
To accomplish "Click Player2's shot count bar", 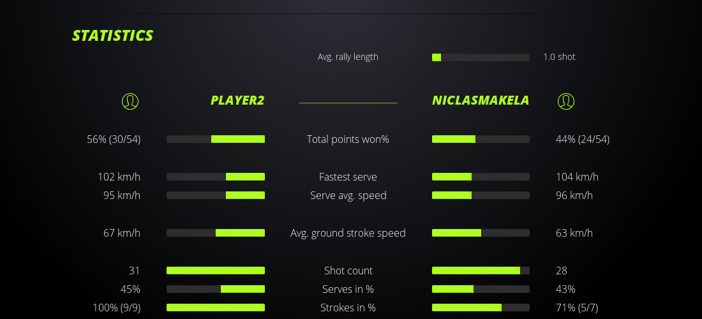I will [x=216, y=271].
